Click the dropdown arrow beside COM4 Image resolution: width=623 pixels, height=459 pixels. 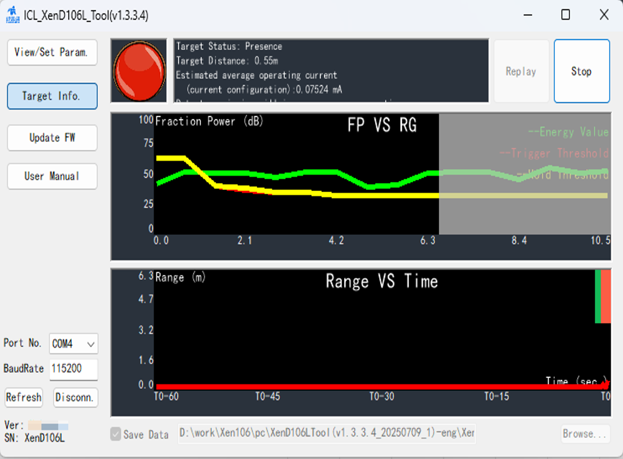(91, 344)
